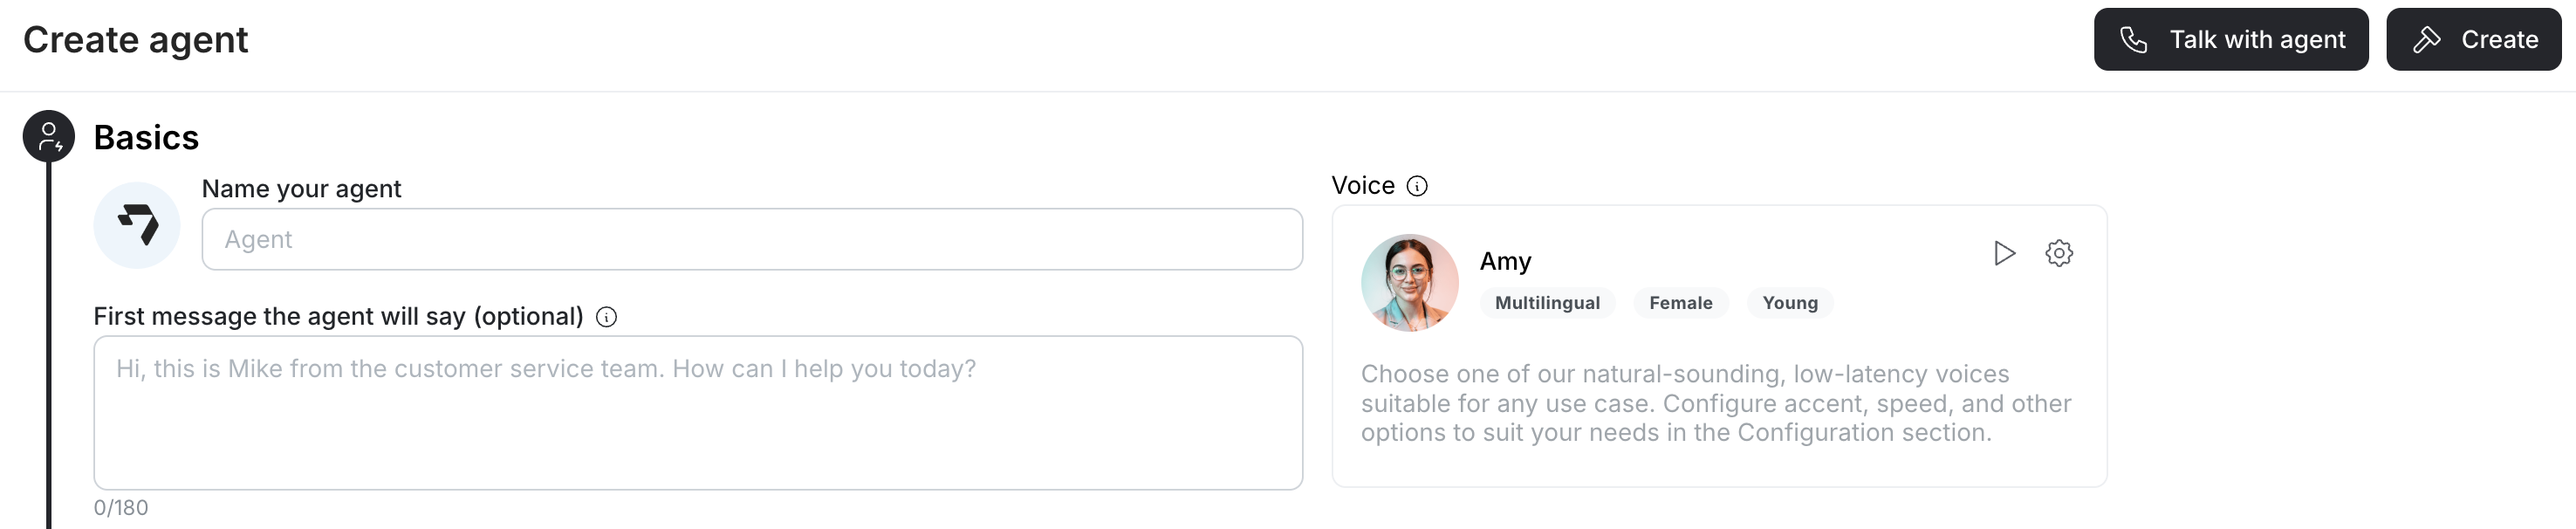Click the Multilingual tag
2576x529 pixels.
coord(1546,303)
